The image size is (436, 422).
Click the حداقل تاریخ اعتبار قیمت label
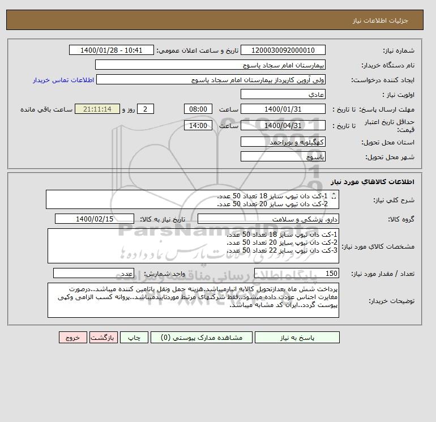(x=390, y=126)
